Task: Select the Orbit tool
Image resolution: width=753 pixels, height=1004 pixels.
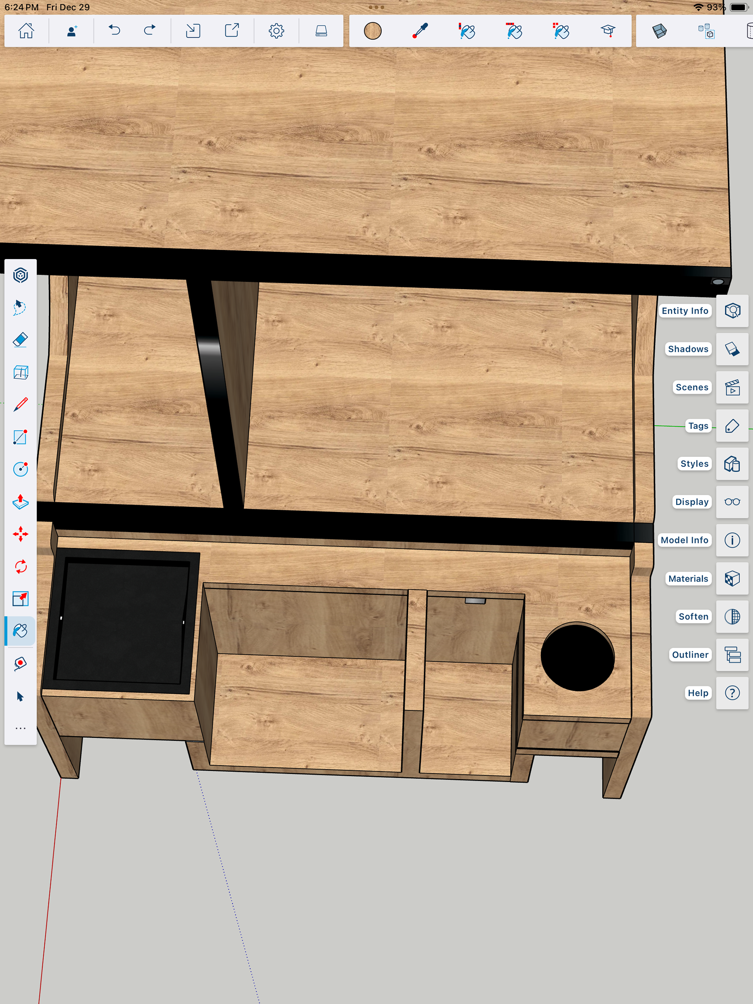Action: click(20, 275)
